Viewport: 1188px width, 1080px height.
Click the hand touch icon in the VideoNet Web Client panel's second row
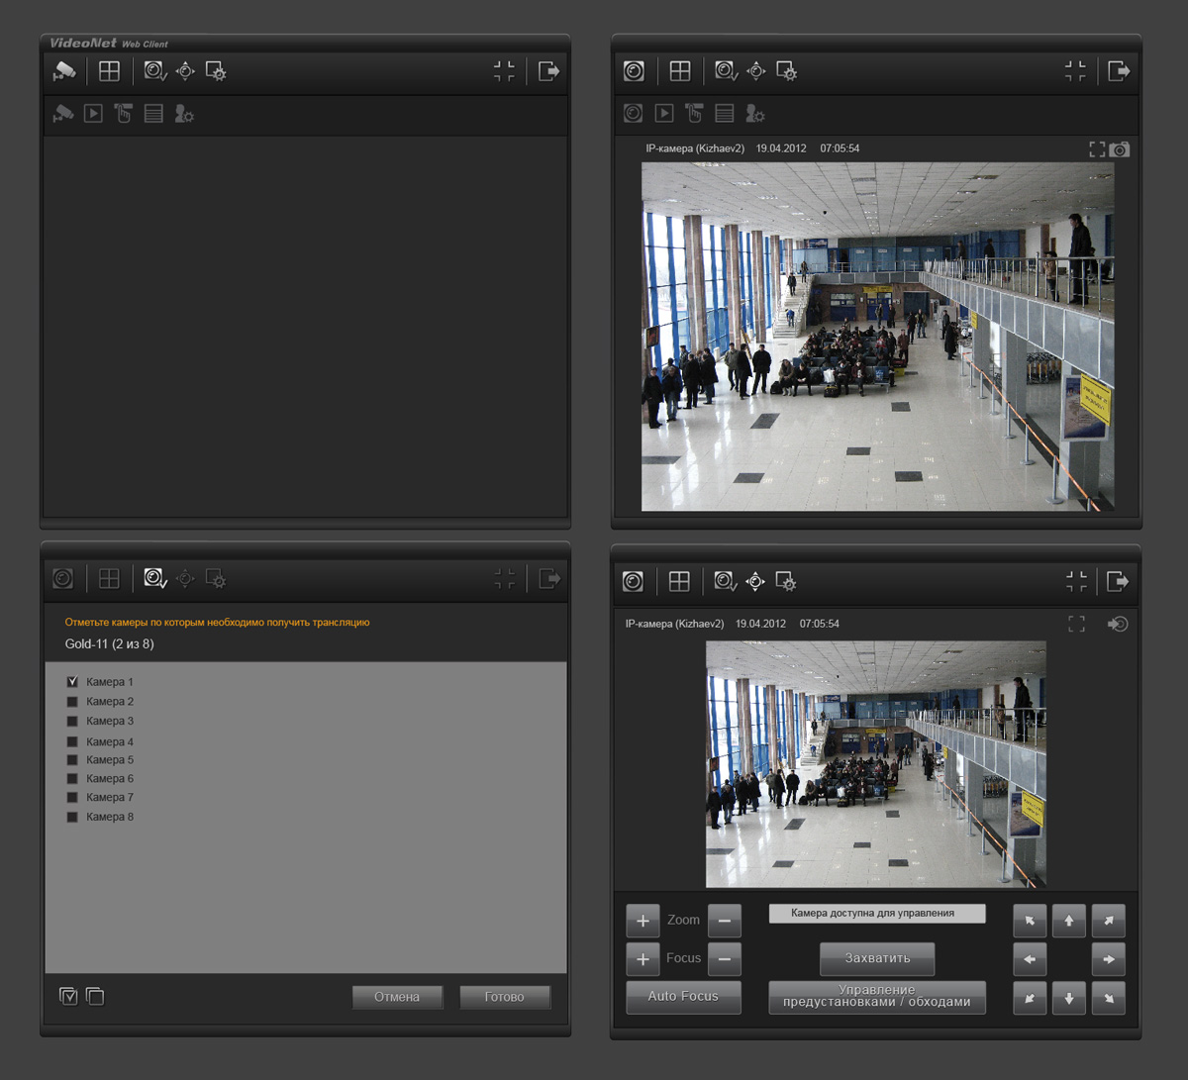click(x=123, y=114)
